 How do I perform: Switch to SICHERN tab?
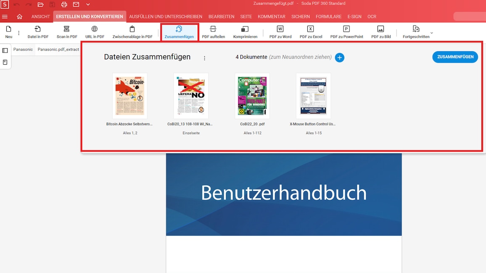coord(300,17)
